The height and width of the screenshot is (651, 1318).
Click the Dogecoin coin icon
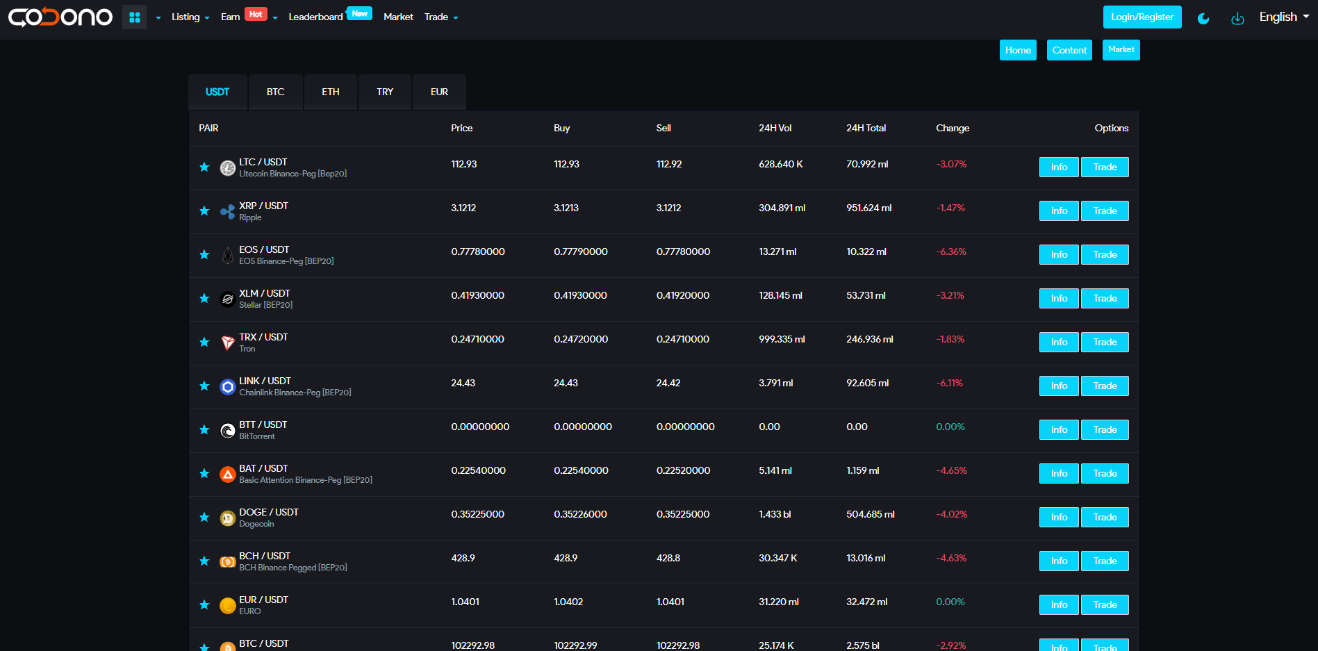(x=228, y=518)
